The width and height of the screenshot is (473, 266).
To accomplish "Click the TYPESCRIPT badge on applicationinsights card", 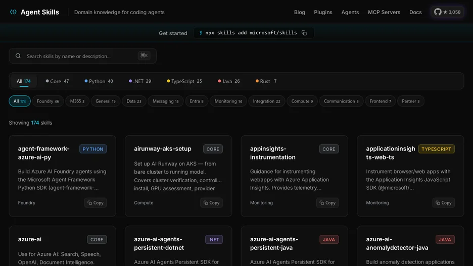I will tap(437, 149).
